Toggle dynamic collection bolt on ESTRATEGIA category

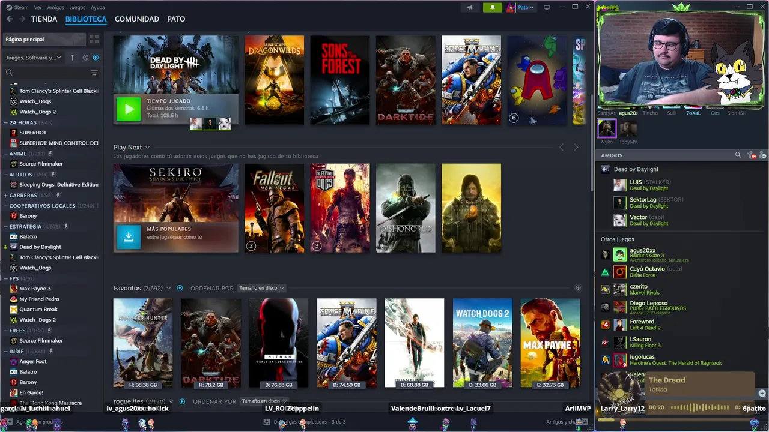pos(66,227)
